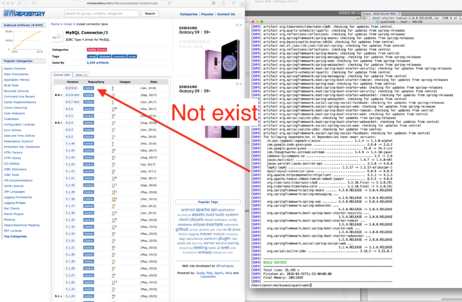Viewport: 462px width, 302px height.
Task: Select the Output - Build tab in NetBeans
Action: [381, 14]
